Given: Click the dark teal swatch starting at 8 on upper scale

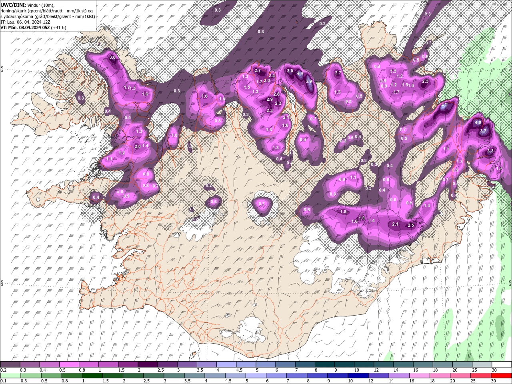Looking at the screenshot, I should tap(324, 364).
